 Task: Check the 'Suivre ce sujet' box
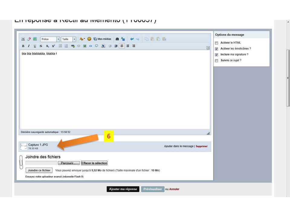tap(216, 61)
